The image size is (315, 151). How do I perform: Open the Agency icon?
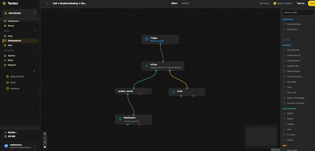(x=5, y=56)
